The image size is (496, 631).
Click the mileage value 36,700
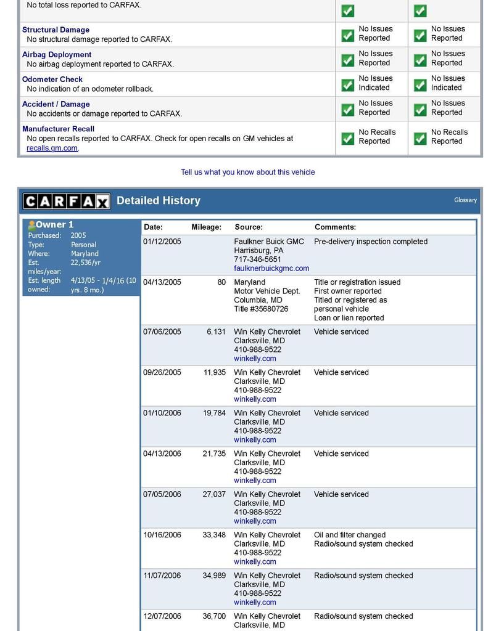pyautogui.click(x=214, y=616)
